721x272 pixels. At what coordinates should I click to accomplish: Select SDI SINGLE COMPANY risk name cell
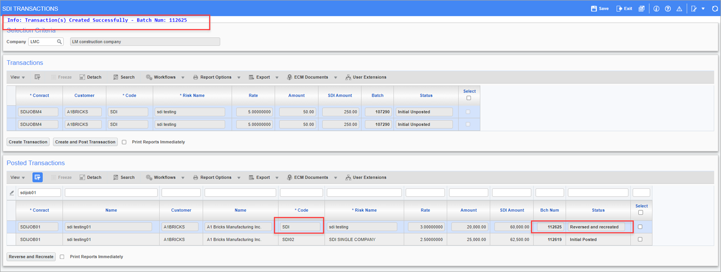364,239
